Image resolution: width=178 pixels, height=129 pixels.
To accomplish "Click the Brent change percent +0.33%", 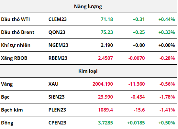I will point(167,32).
